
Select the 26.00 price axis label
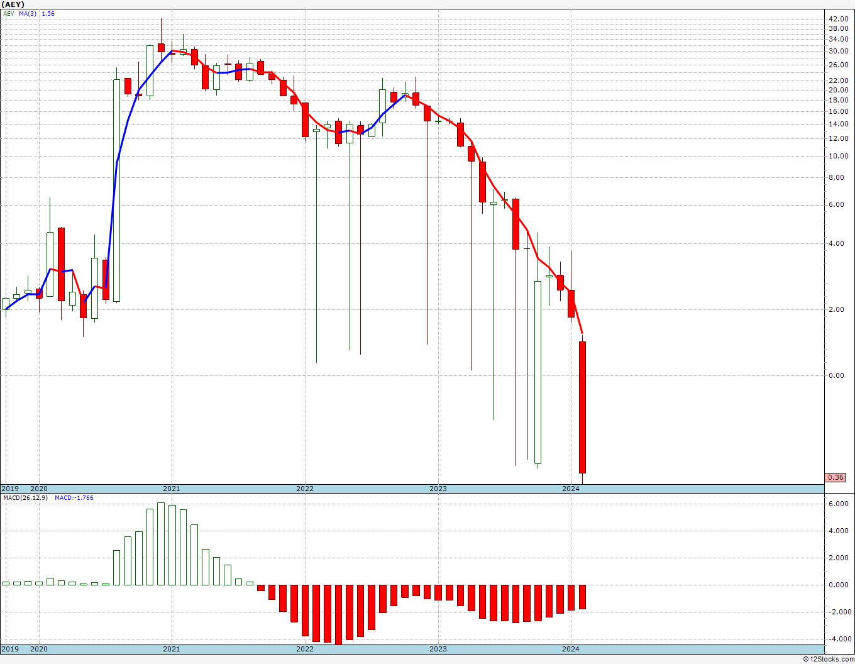(x=839, y=65)
